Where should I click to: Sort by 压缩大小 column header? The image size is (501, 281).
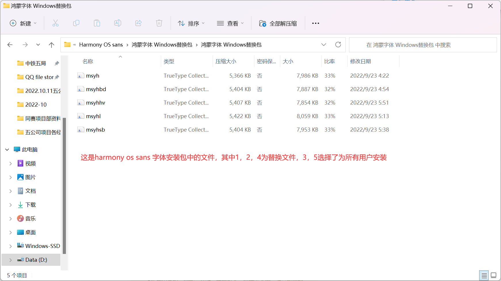click(x=226, y=61)
